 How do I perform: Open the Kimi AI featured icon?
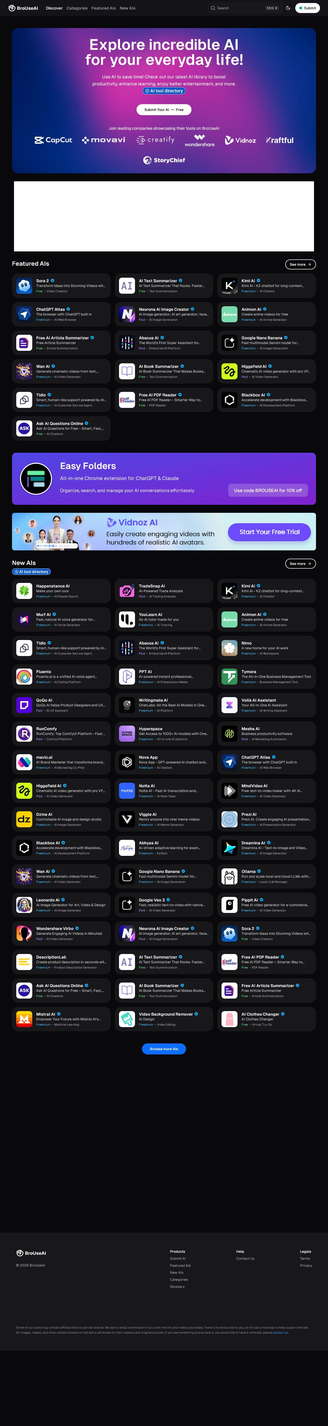point(229,286)
